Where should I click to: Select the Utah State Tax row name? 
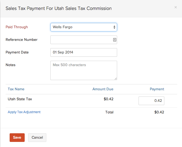coord(20,99)
